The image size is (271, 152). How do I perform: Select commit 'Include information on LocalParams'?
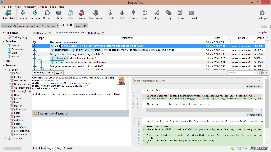[x=148, y=62]
